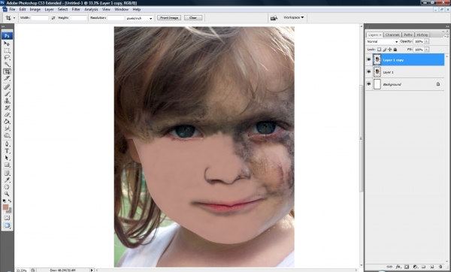Delete layer with trash icon

pos(440,267)
